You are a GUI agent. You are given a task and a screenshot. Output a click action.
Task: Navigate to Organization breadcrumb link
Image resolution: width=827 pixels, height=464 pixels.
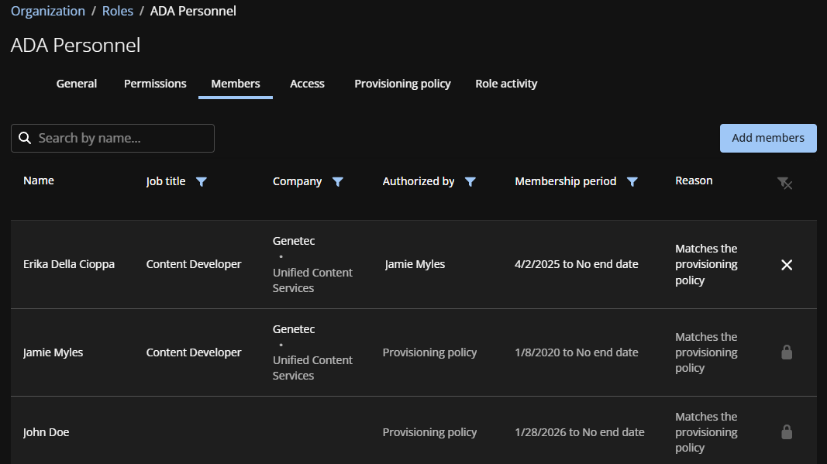48,11
